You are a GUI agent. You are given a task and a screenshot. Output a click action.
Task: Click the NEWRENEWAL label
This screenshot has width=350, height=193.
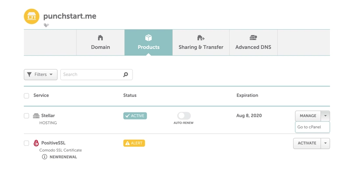pyautogui.click(x=63, y=157)
